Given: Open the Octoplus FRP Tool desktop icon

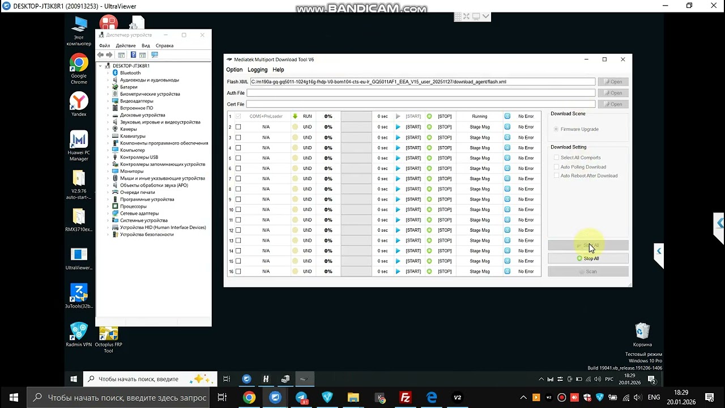Looking at the screenshot, I should [x=108, y=339].
